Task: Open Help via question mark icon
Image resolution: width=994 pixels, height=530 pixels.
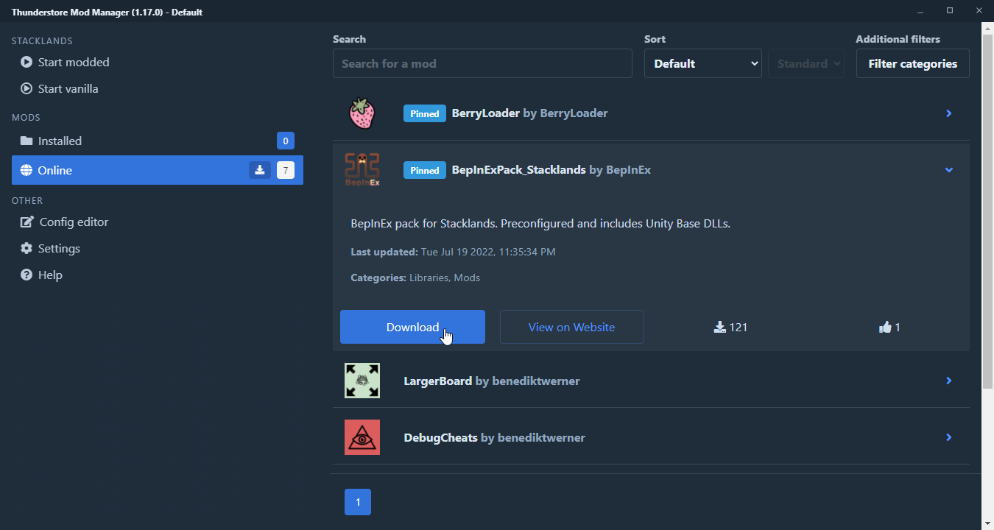Action: (26, 275)
